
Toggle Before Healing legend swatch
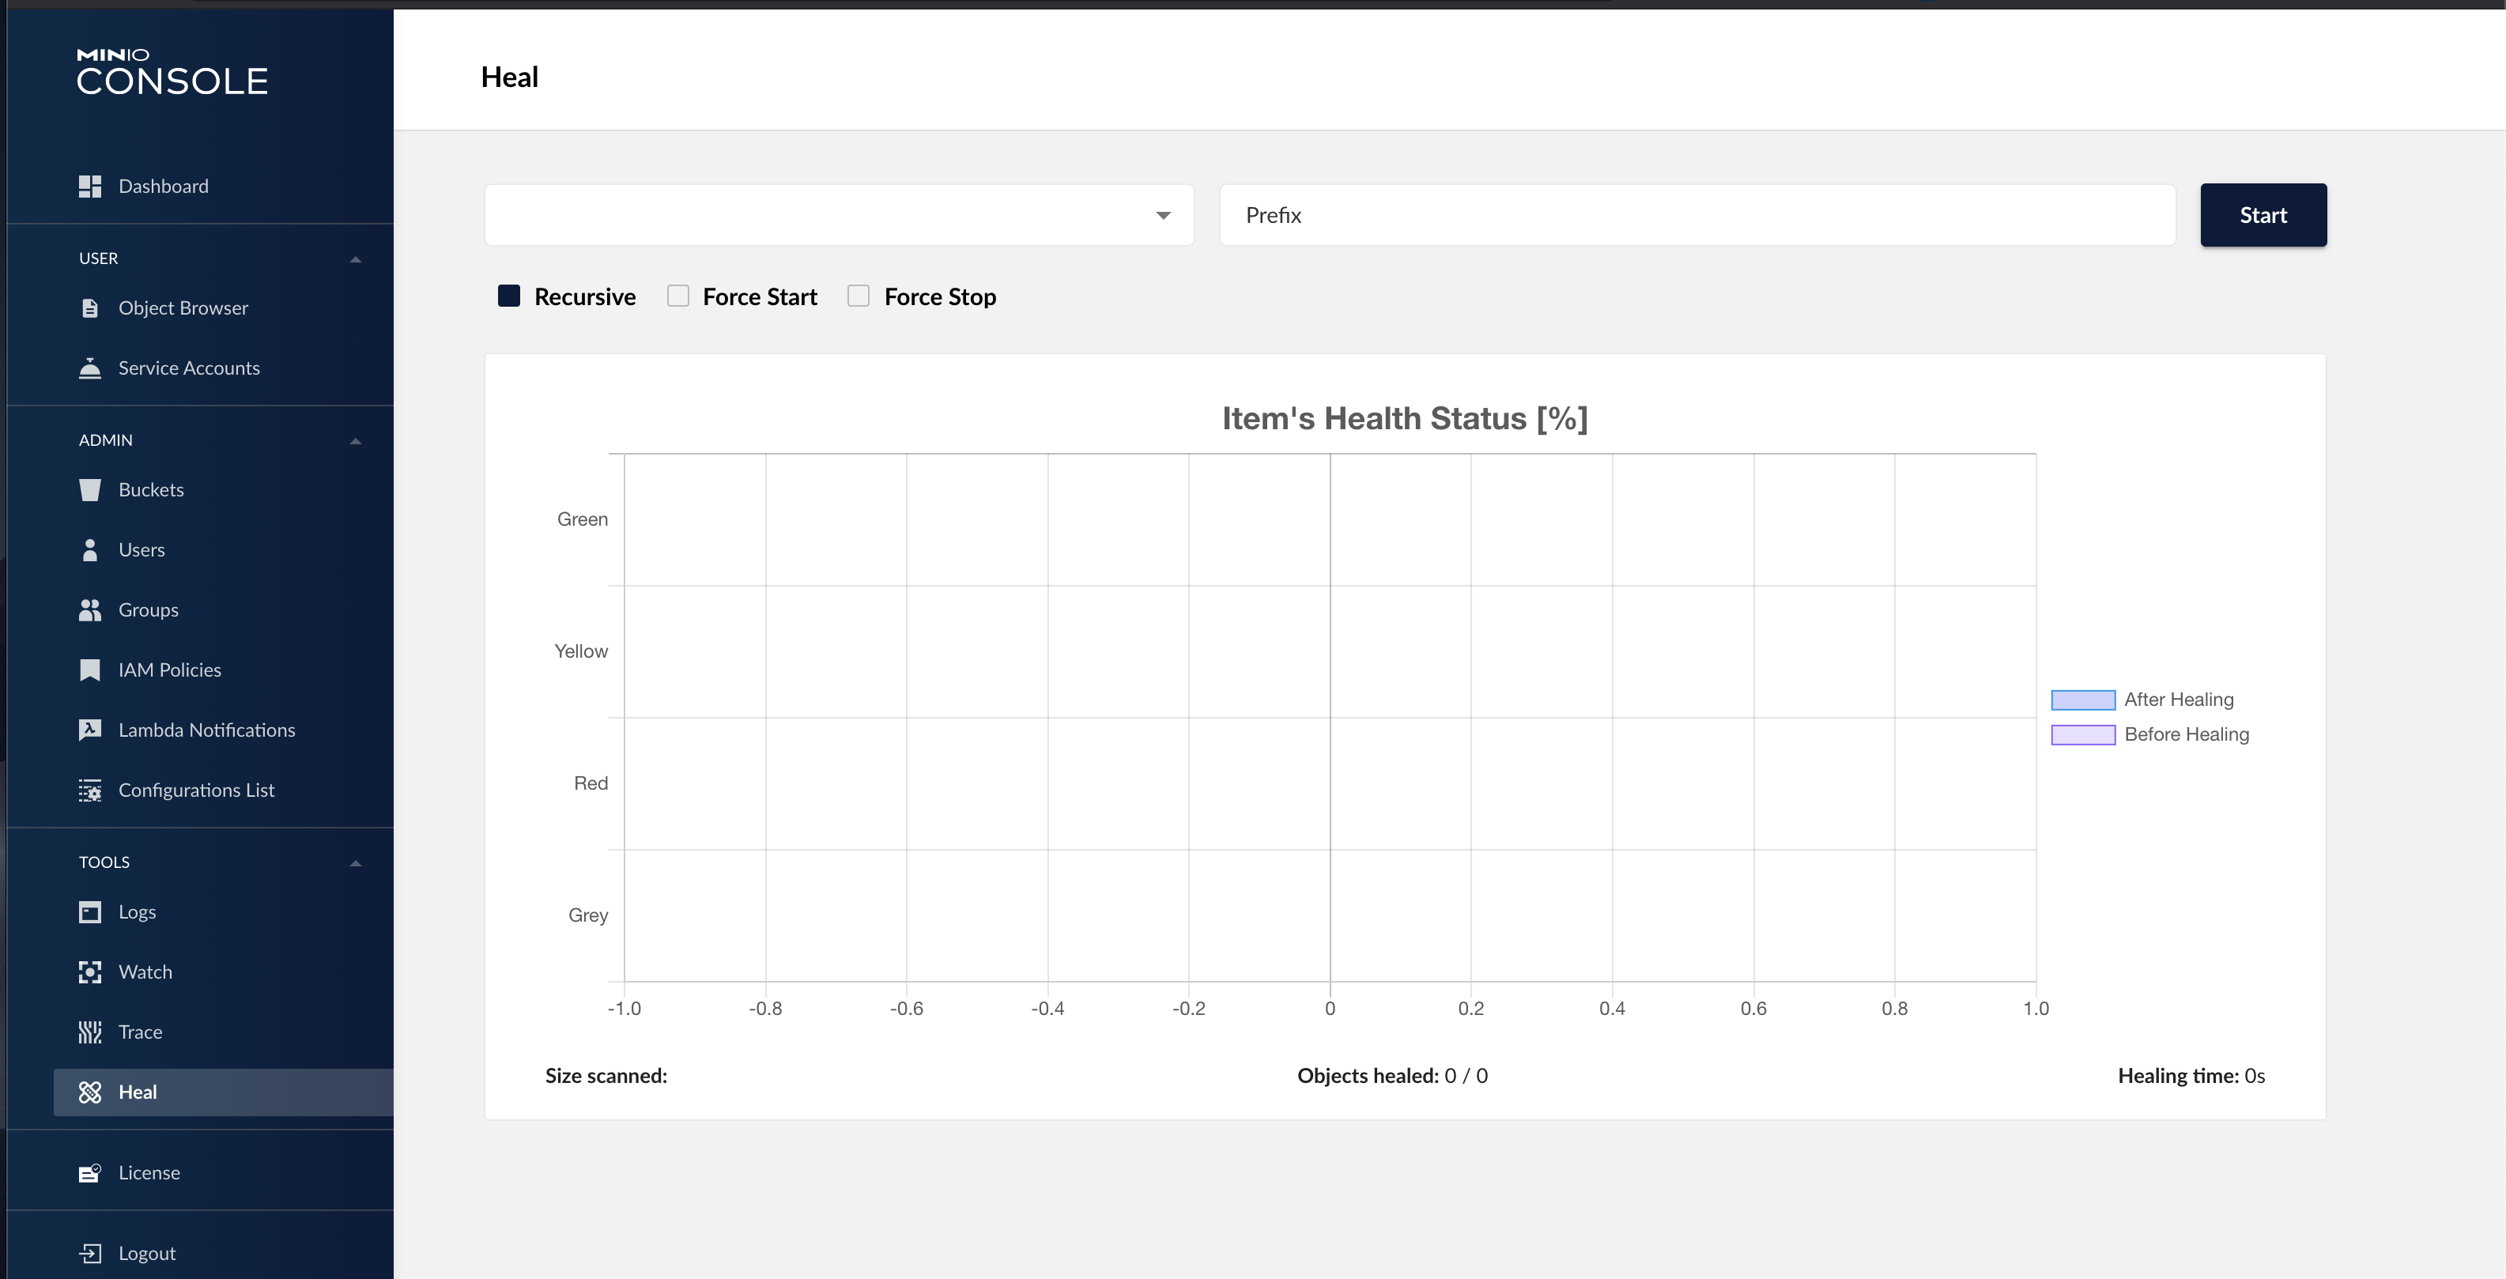[x=2083, y=734]
